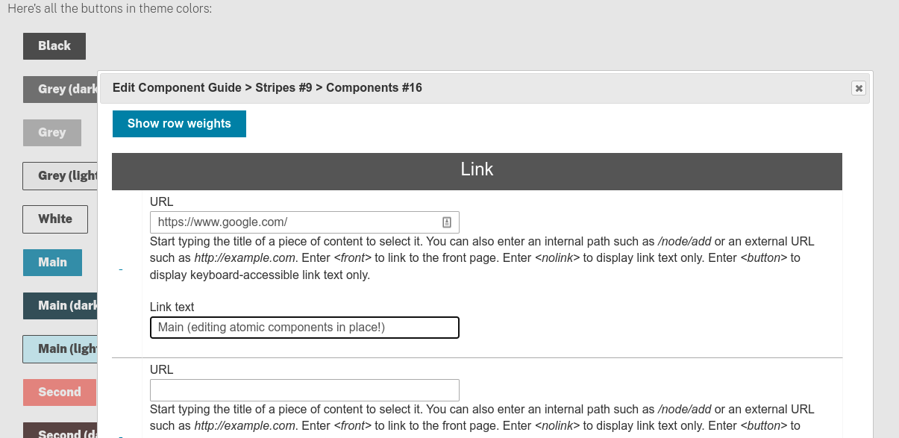Viewport: 899px width, 438px height.
Task: Click the Components #16 breadcrumb in dialog title
Action: pyautogui.click(x=374, y=87)
